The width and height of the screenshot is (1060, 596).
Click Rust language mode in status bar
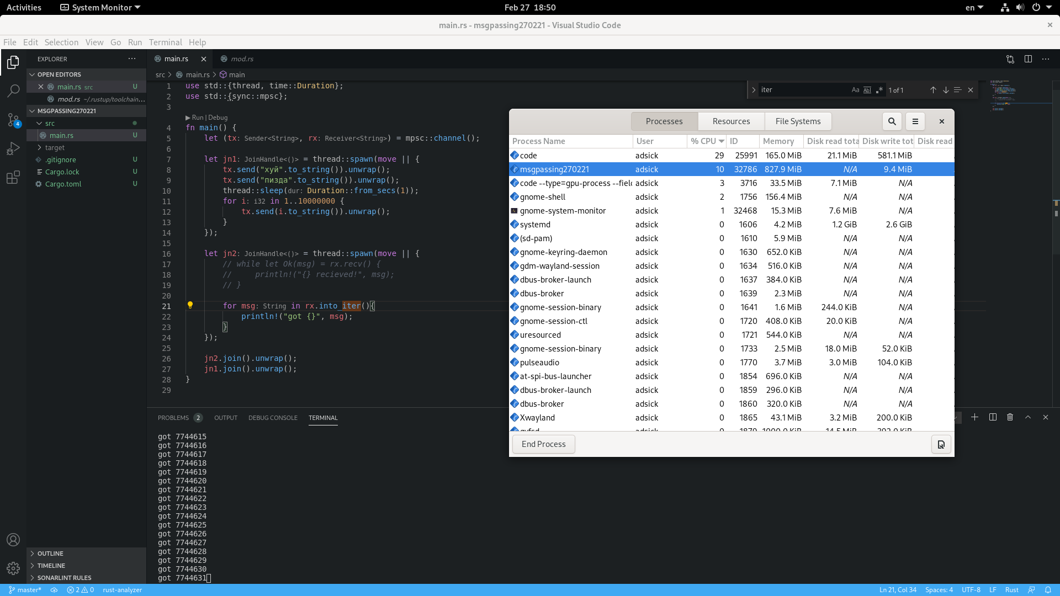click(1012, 590)
